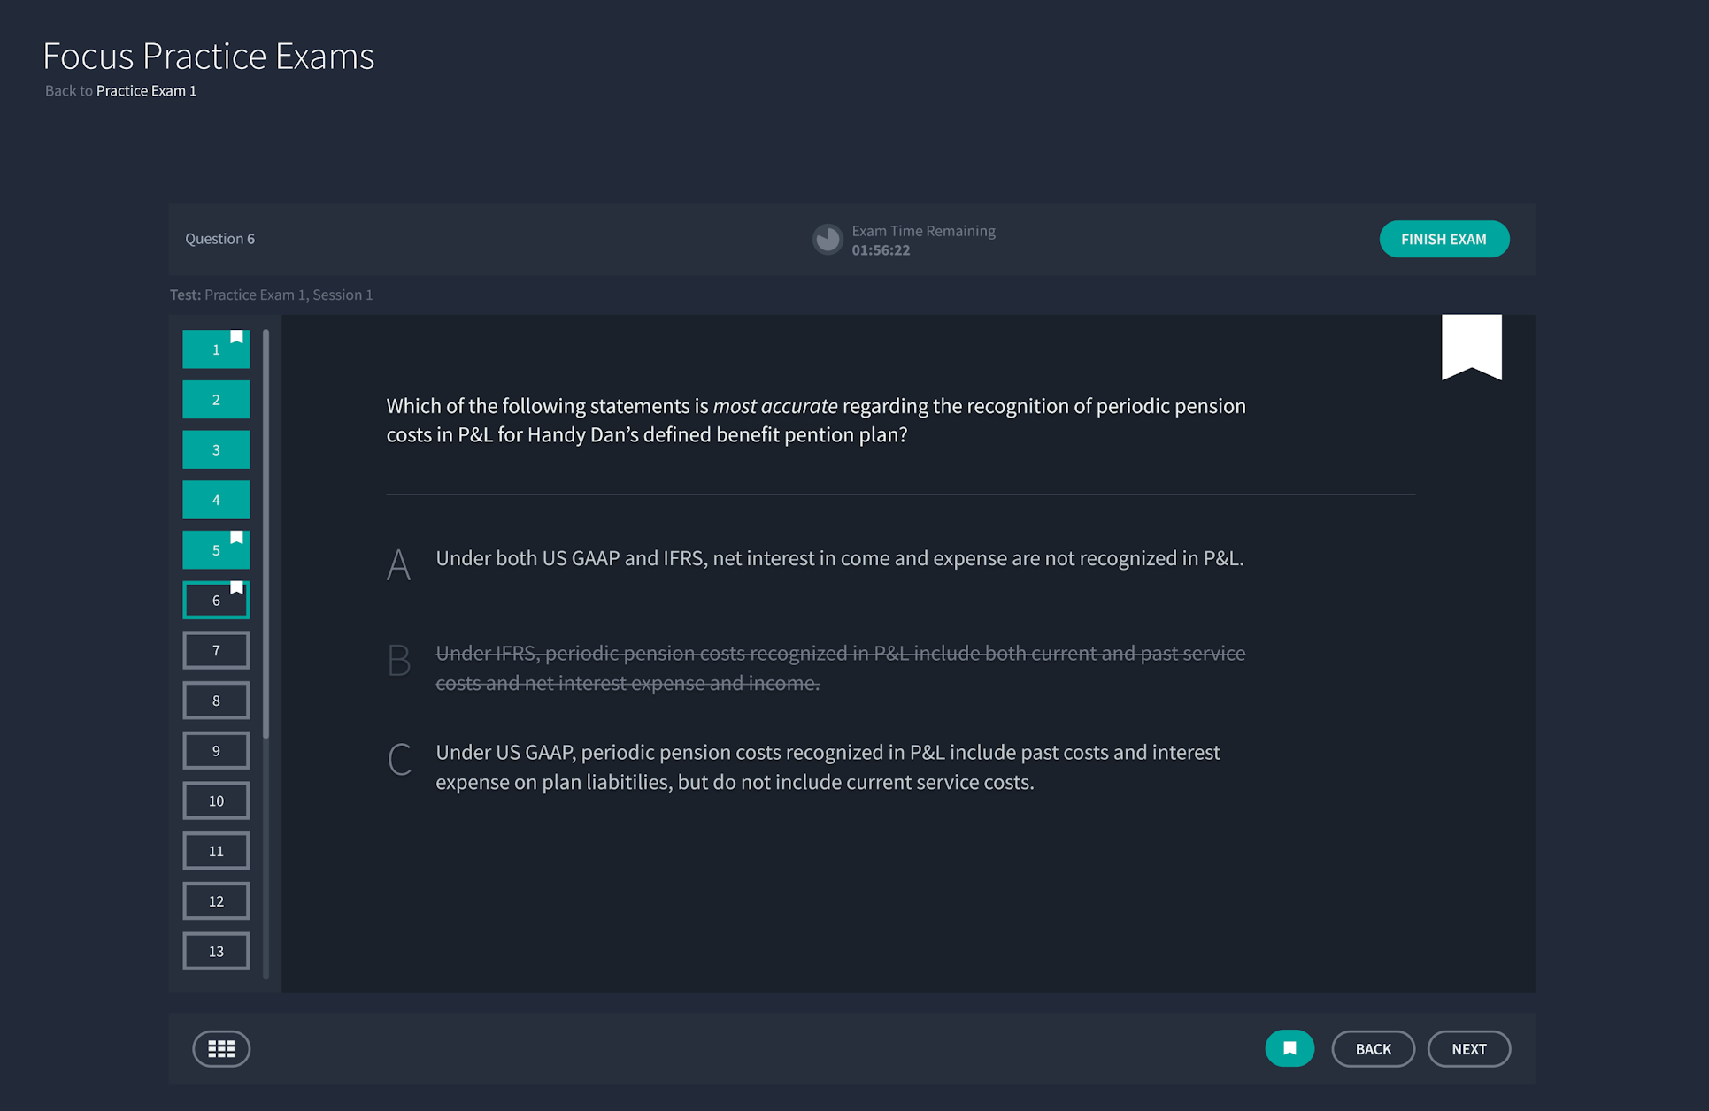This screenshot has width=1709, height=1111.
Task: Click the bookmark flag on question 1
Action: pyautogui.click(x=236, y=337)
